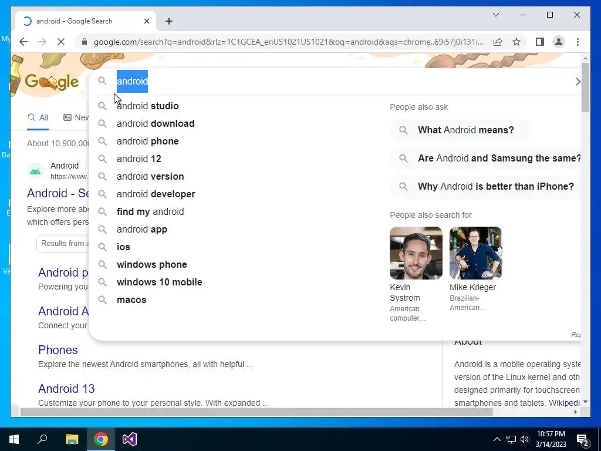
Task: Bookmark this page with the star icon
Action: pos(516,42)
